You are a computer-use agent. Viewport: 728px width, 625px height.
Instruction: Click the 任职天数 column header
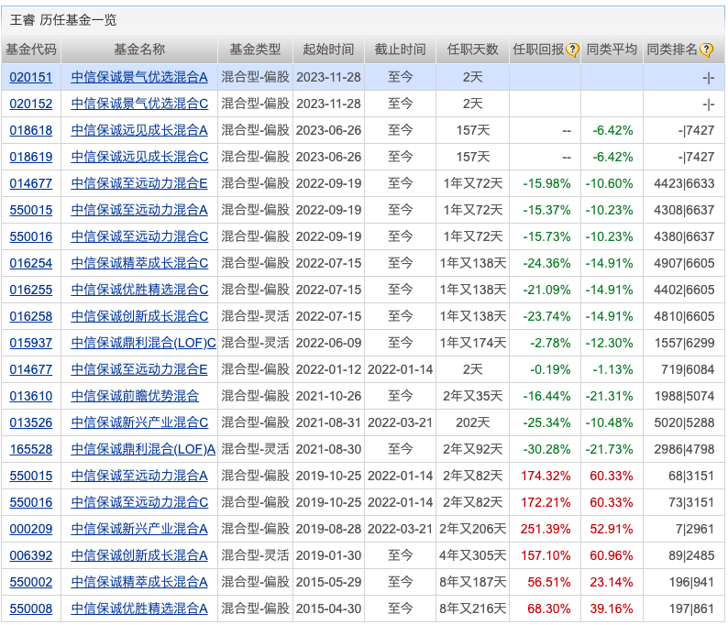click(472, 50)
